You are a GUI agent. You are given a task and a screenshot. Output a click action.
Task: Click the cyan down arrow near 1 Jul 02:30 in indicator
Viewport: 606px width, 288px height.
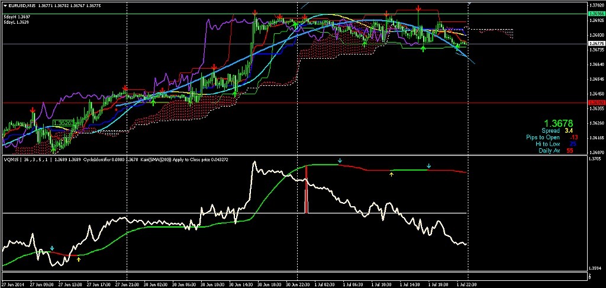(x=340, y=161)
